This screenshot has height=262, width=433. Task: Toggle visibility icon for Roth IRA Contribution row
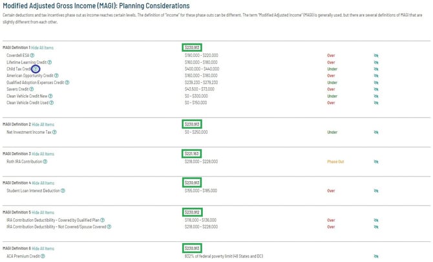(x=376, y=162)
